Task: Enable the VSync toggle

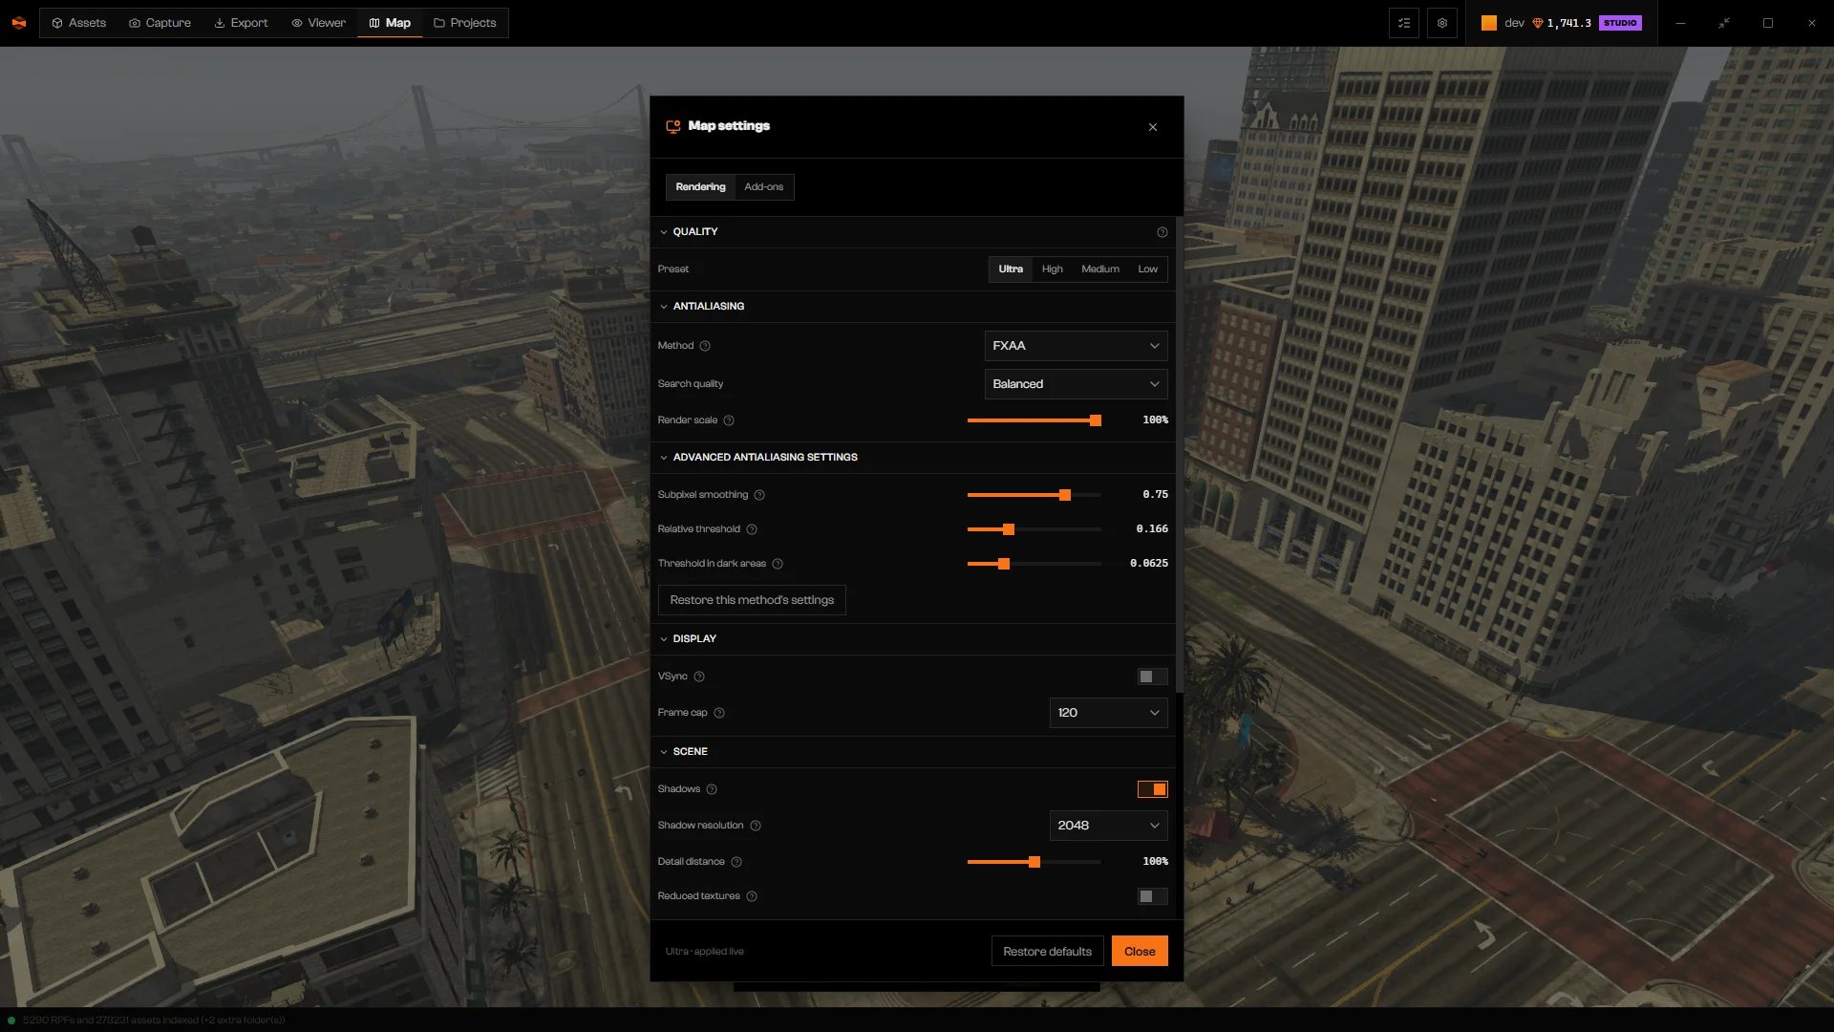Action: pos(1152,677)
